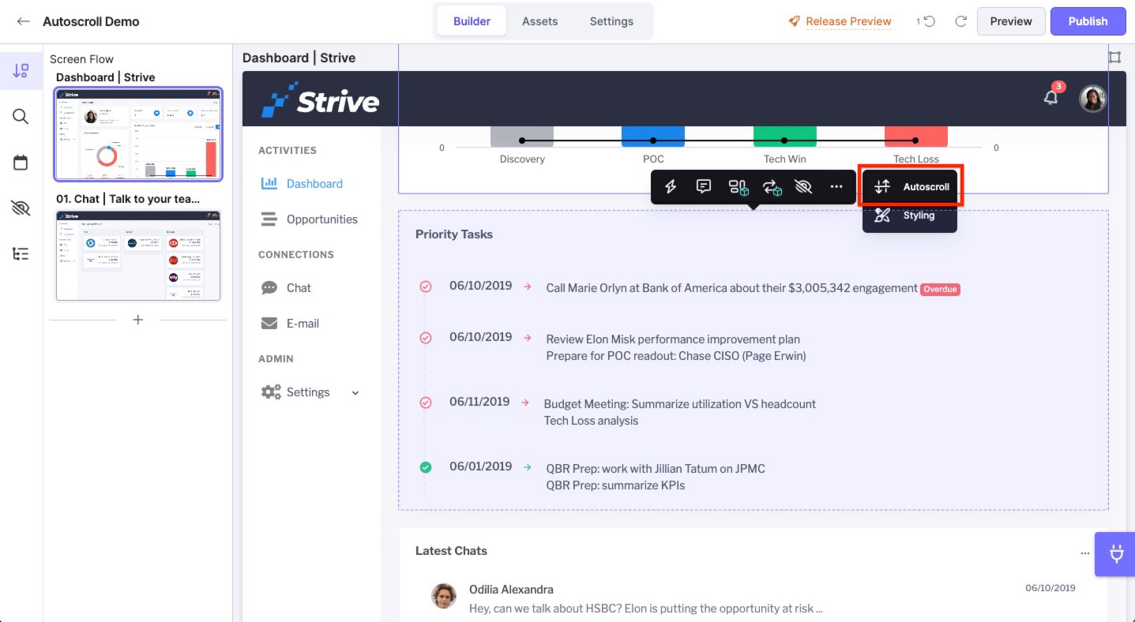Click the swap arrows icon in floating toolbar
The width and height of the screenshot is (1135, 622).
772,187
